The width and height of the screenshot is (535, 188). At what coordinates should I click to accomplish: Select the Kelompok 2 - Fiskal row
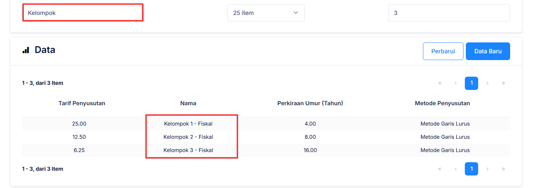click(188, 137)
